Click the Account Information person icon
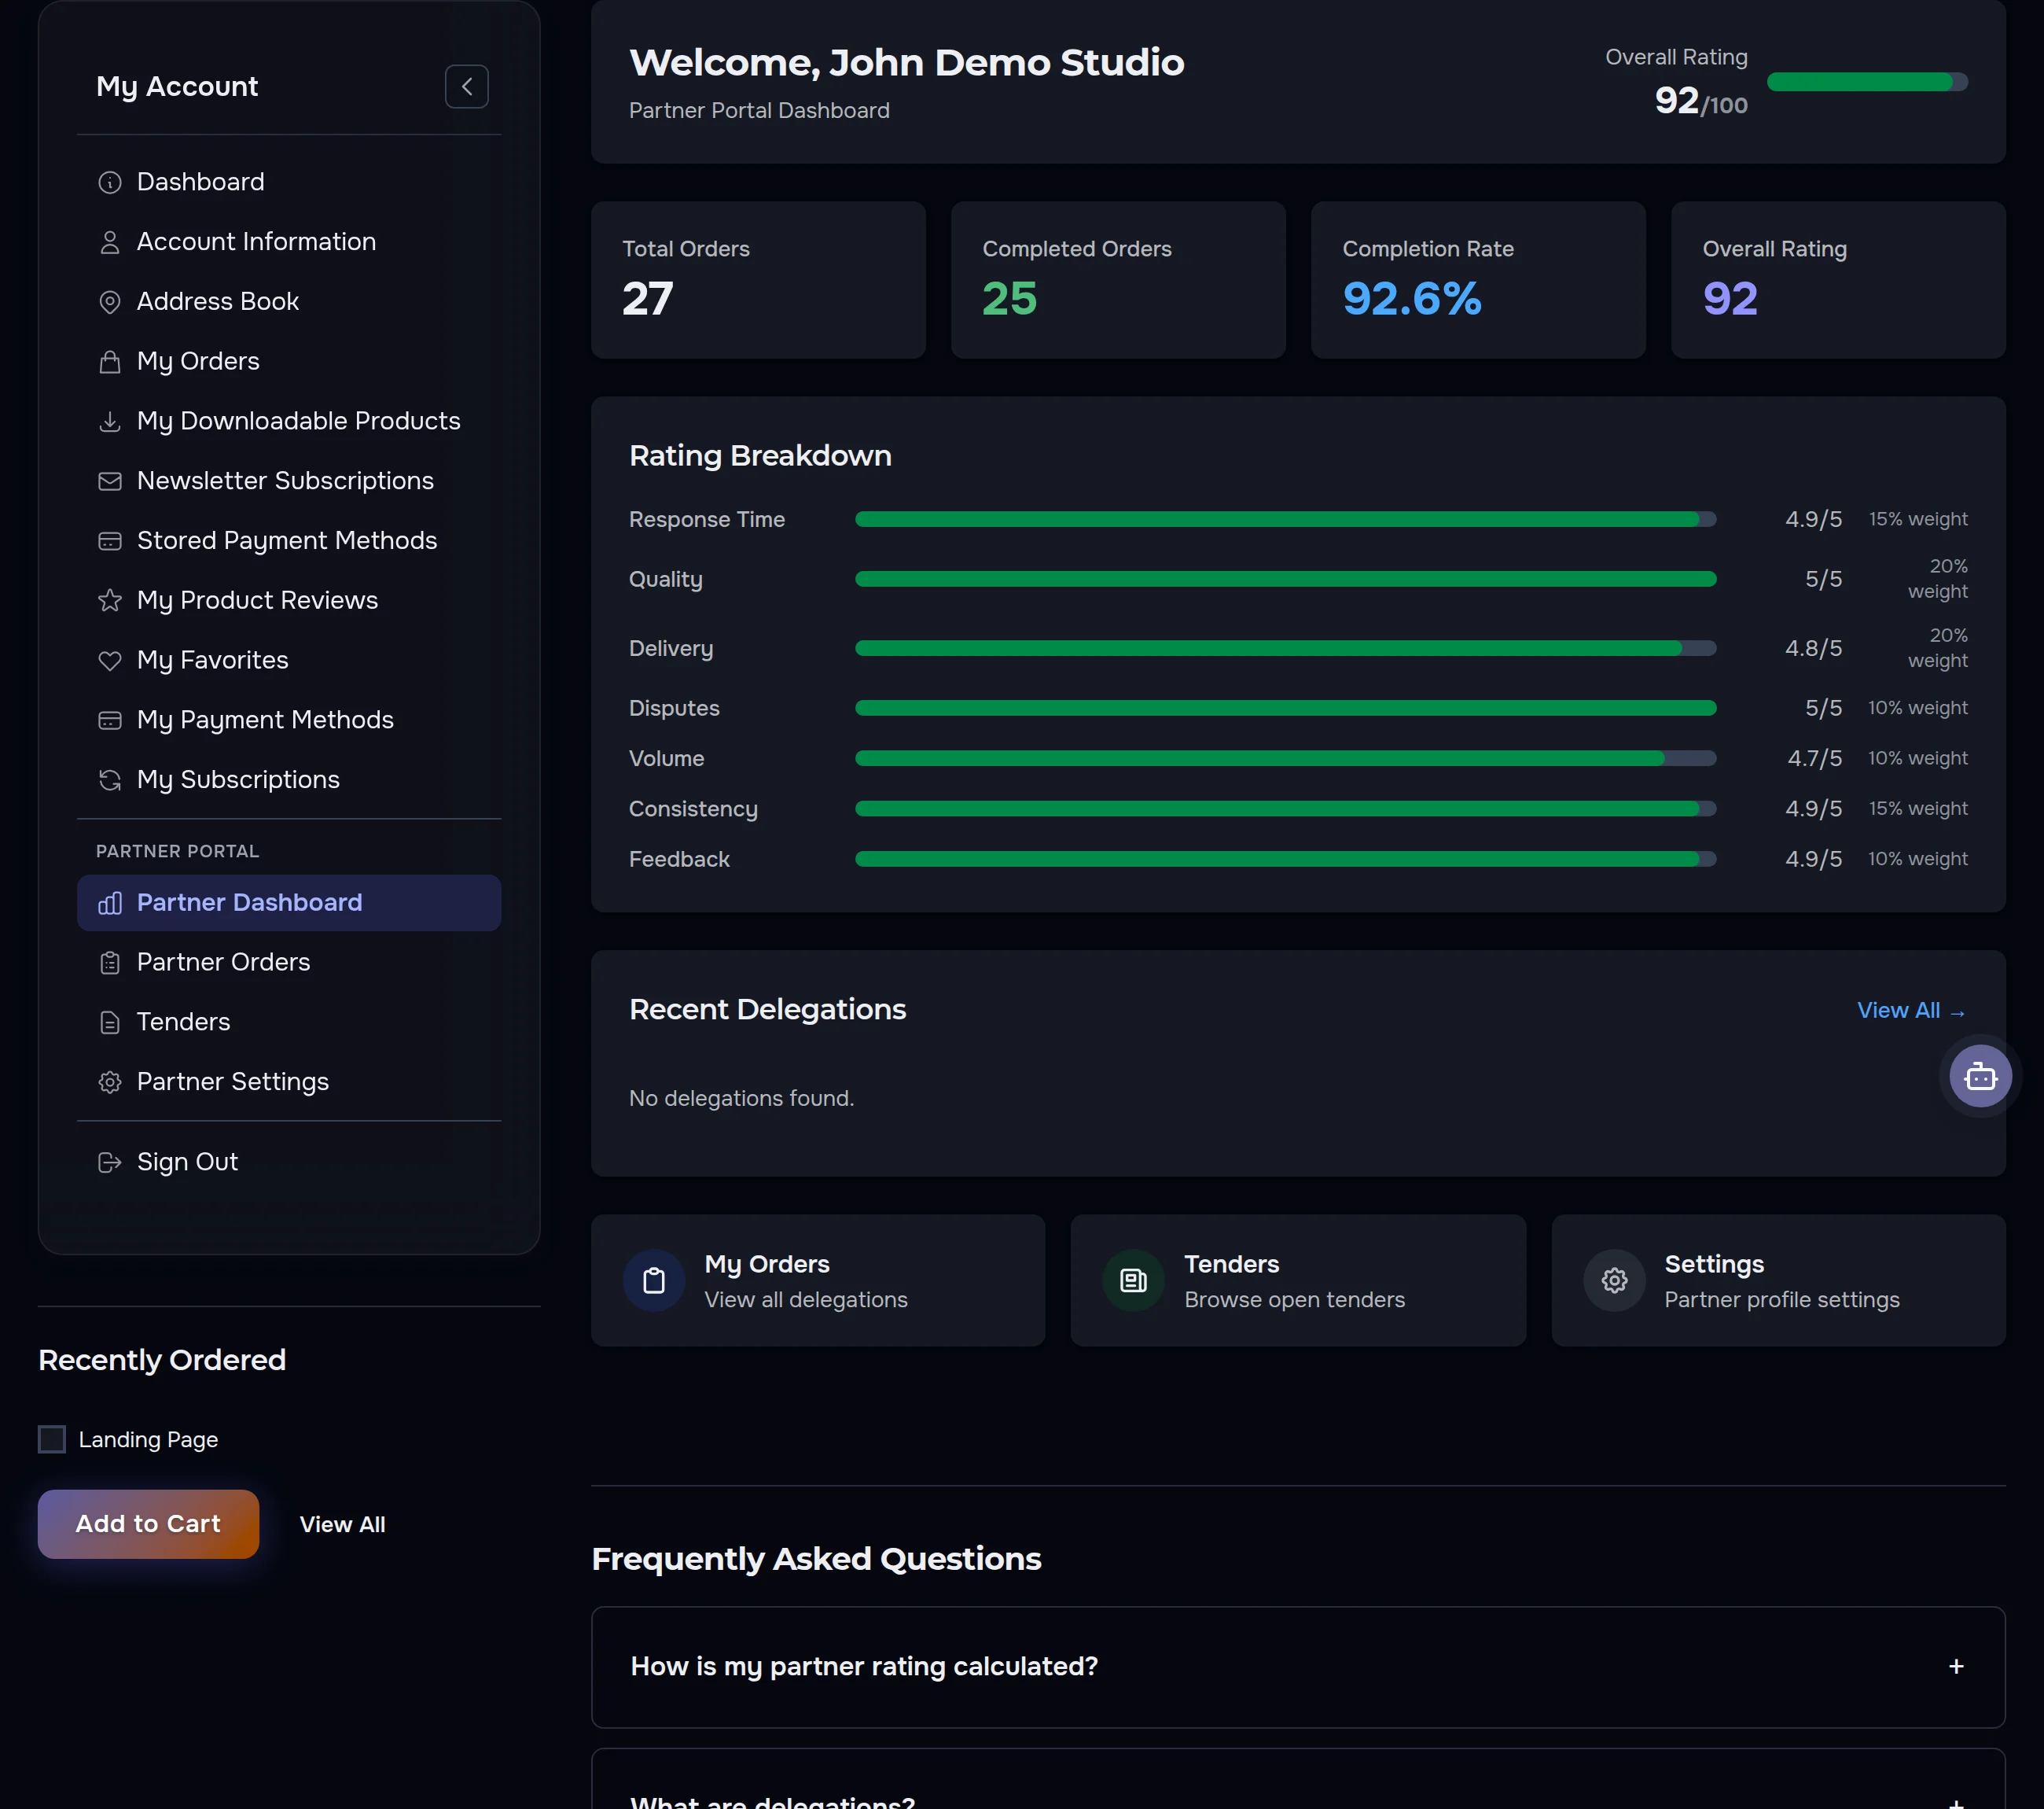Screen dimensions: 2044x1809 110,242
